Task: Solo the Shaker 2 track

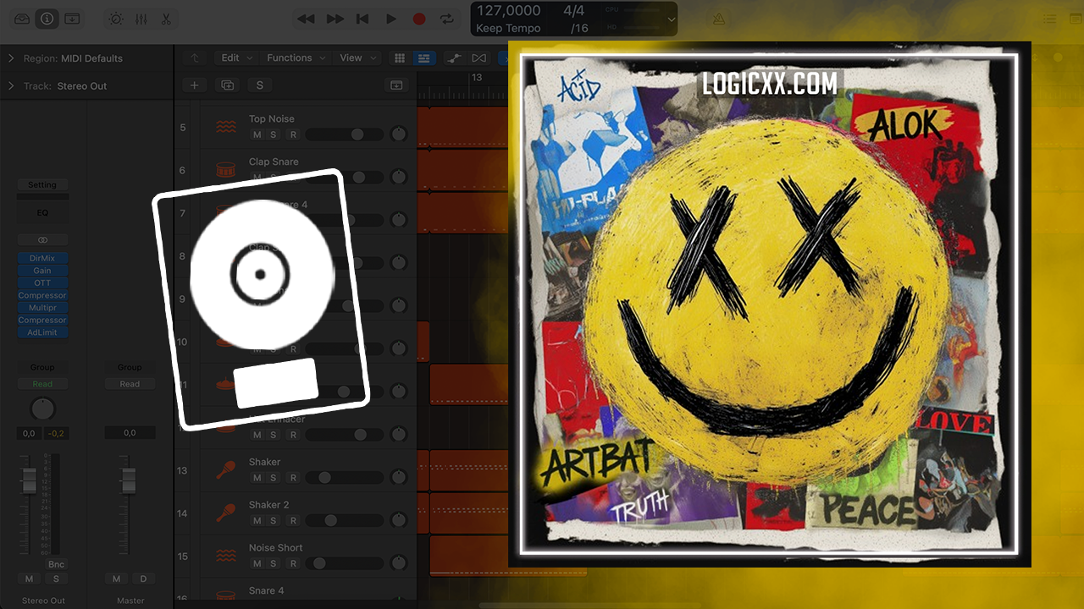Action: pyautogui.click(x=274, y=520)
